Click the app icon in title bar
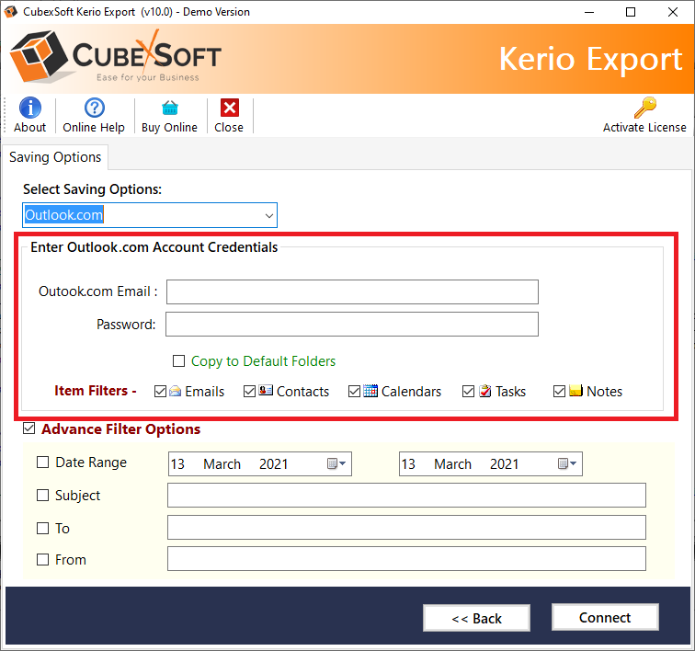This screenshot has height=651, width=695. coord(11,12)
